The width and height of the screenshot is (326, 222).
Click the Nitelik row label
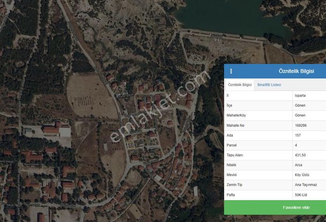(x=231, y=165)
